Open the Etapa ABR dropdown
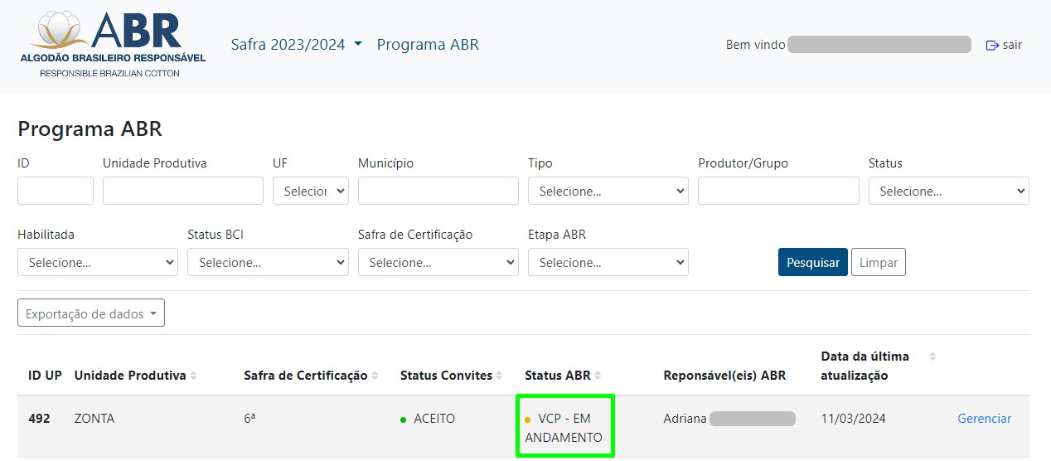The width and height of the screenshot is (1051, 461). [608, 262]
